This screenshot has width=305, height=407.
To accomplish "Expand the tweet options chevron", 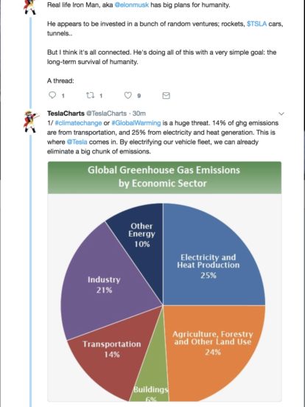I will click(x=281, y=114).
